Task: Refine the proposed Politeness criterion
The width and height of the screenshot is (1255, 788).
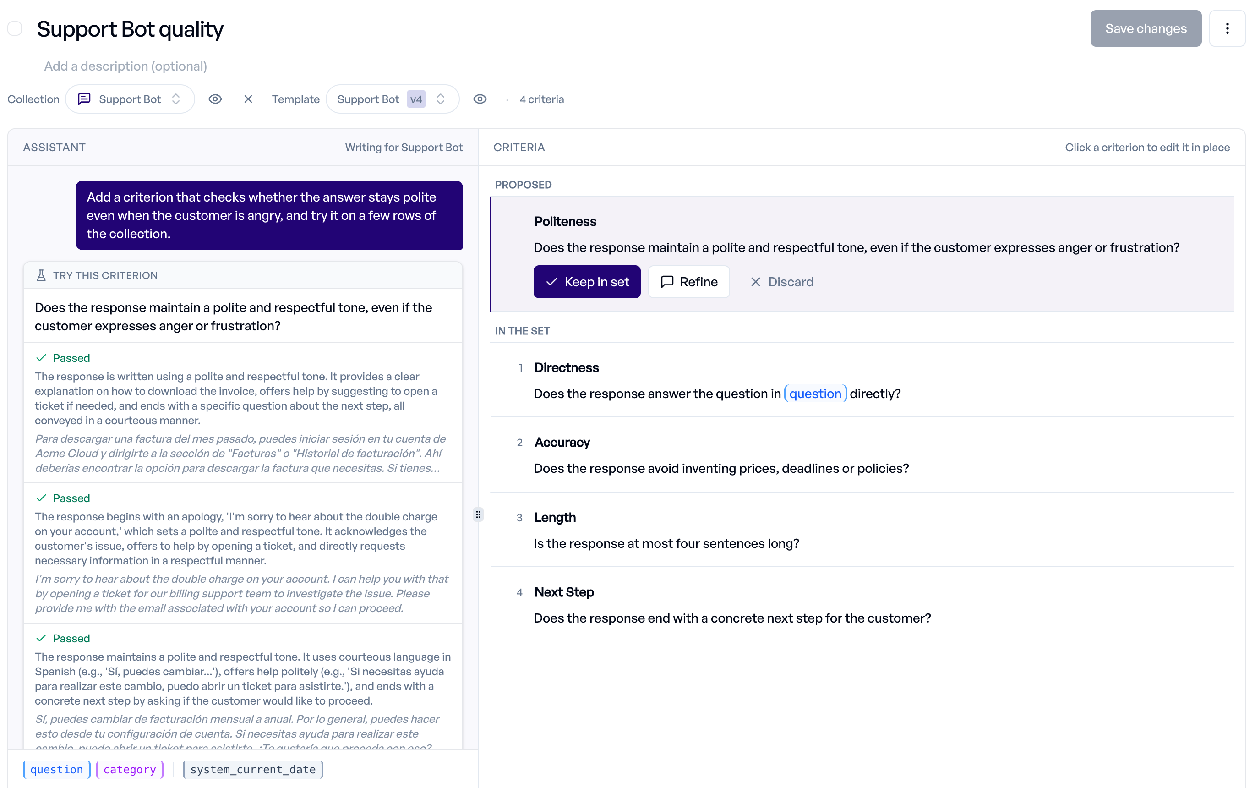Action: click(689, 282)
